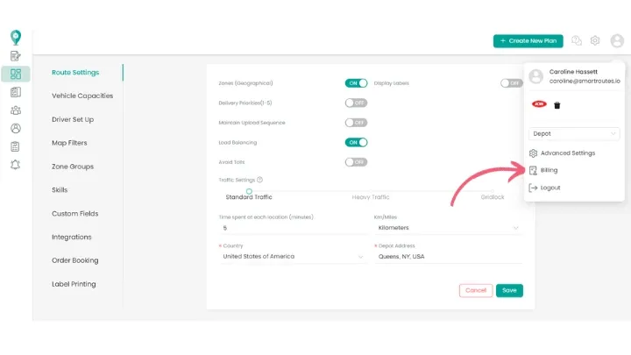631x355 pixels.
Task: Open the Km/Miles Kilometers dropdown
Action: (x=448, y=228)
